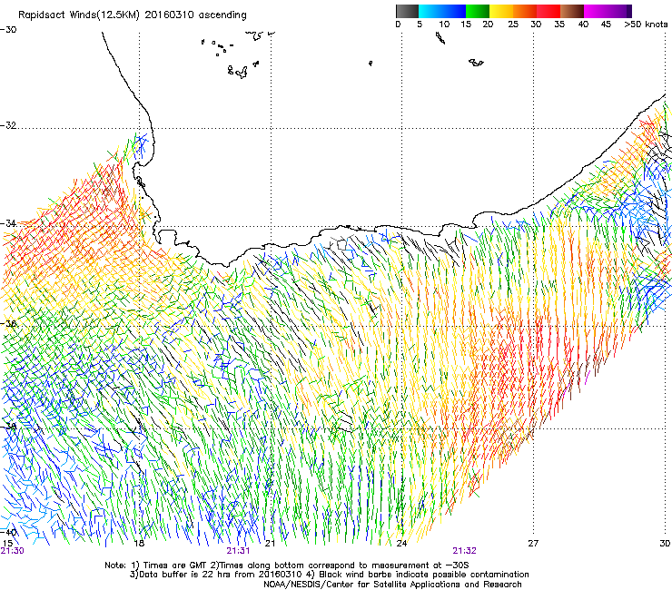Viewport: 672px width, 590px height.
Task: Click the yellow 20-25 knots legend swatch
Action: pos(501,11)
